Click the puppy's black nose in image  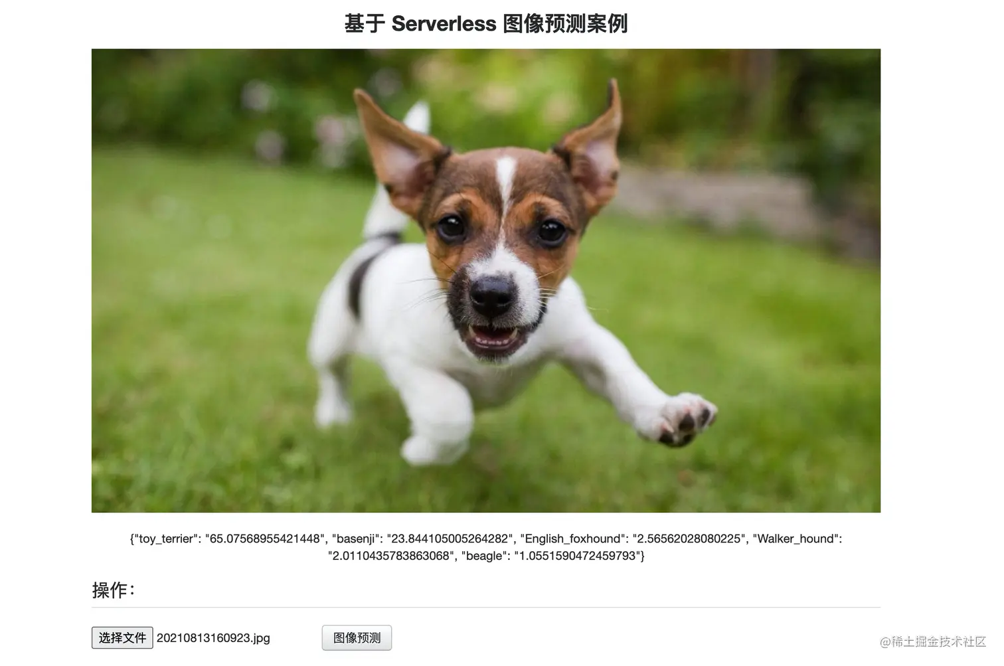pyautogui.click(x=492, y=293)
